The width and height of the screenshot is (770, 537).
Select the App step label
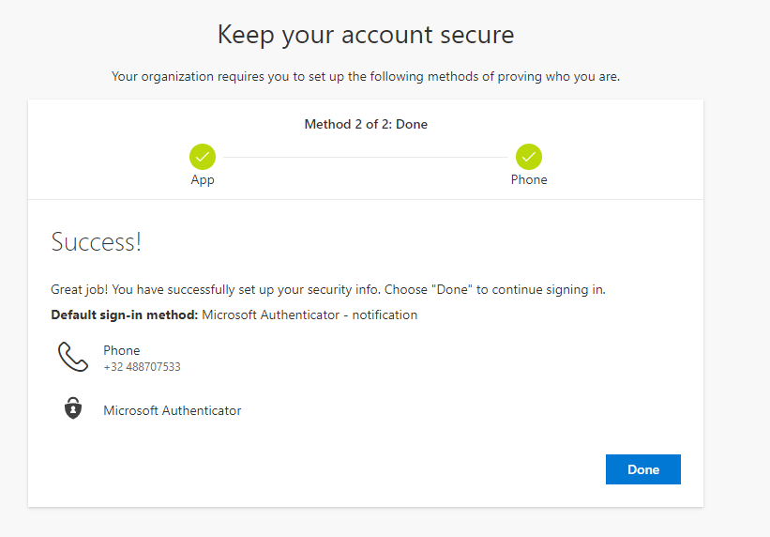point(203,179)
